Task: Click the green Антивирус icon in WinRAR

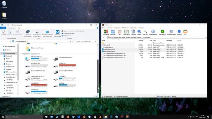Action: (163, 32)
